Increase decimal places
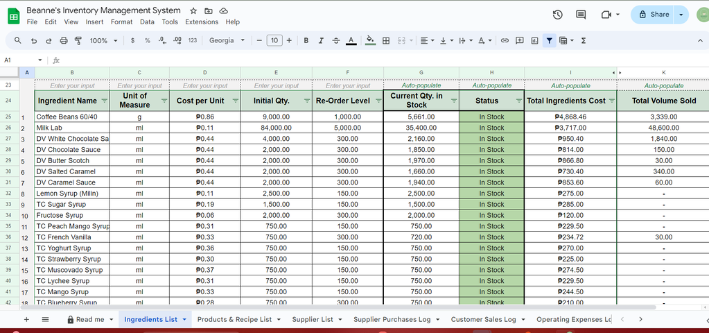The width and height of the screenshot is (709, 333). (x=177, y=41)
